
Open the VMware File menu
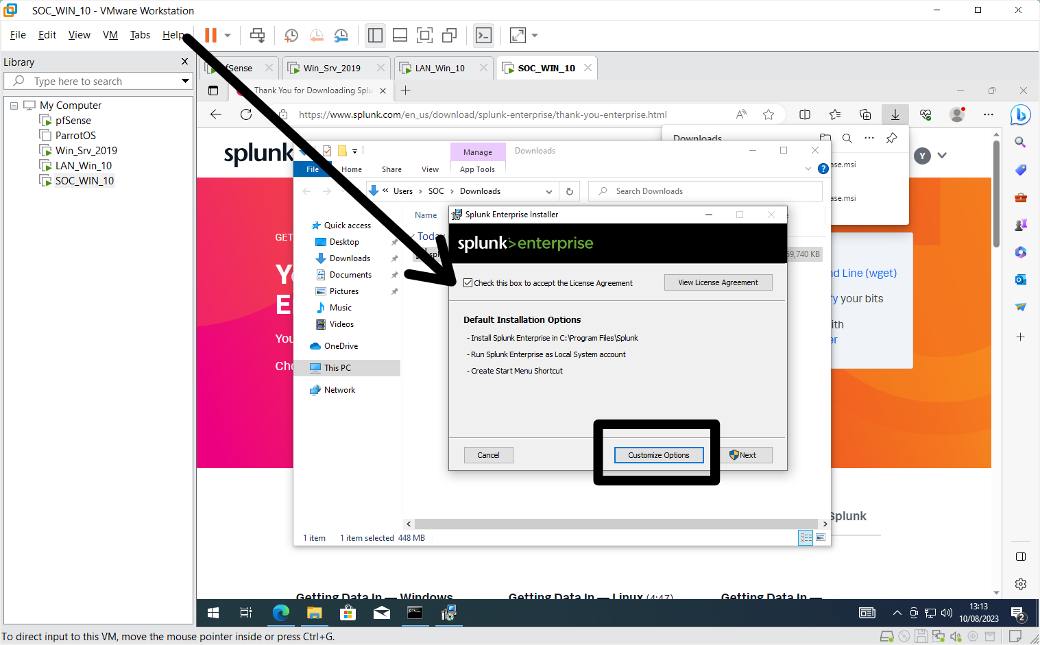(18, 35)
